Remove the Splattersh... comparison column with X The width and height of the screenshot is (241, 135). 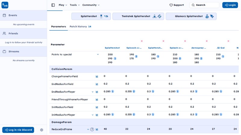coord(163,41)
